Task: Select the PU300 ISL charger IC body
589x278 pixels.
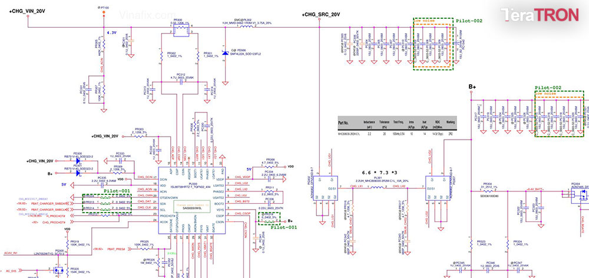Action: pos(191,201)
